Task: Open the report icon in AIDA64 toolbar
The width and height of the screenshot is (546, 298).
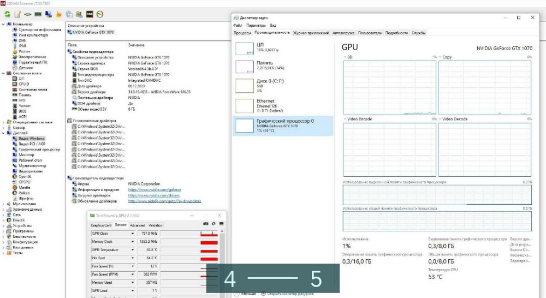Action: coord(18,14)
